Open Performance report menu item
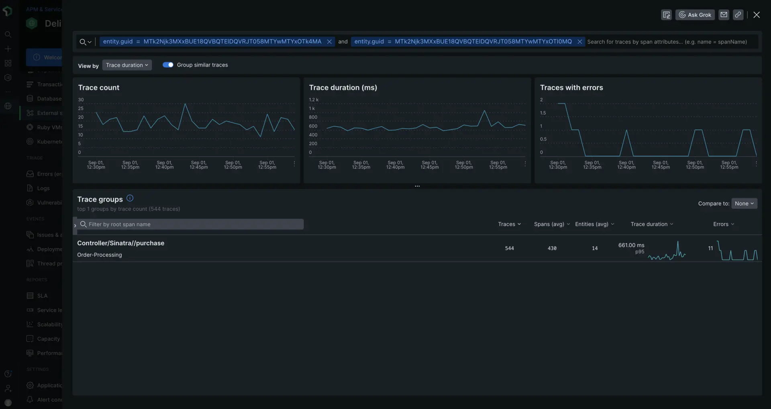The height and width of the screenshot is (409, 771). pos(44,353)
